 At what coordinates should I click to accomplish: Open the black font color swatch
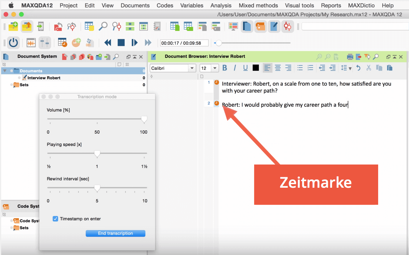tap(256, 68)
